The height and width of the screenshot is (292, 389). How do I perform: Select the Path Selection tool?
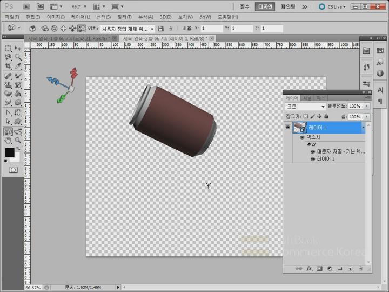pos(8,122)
